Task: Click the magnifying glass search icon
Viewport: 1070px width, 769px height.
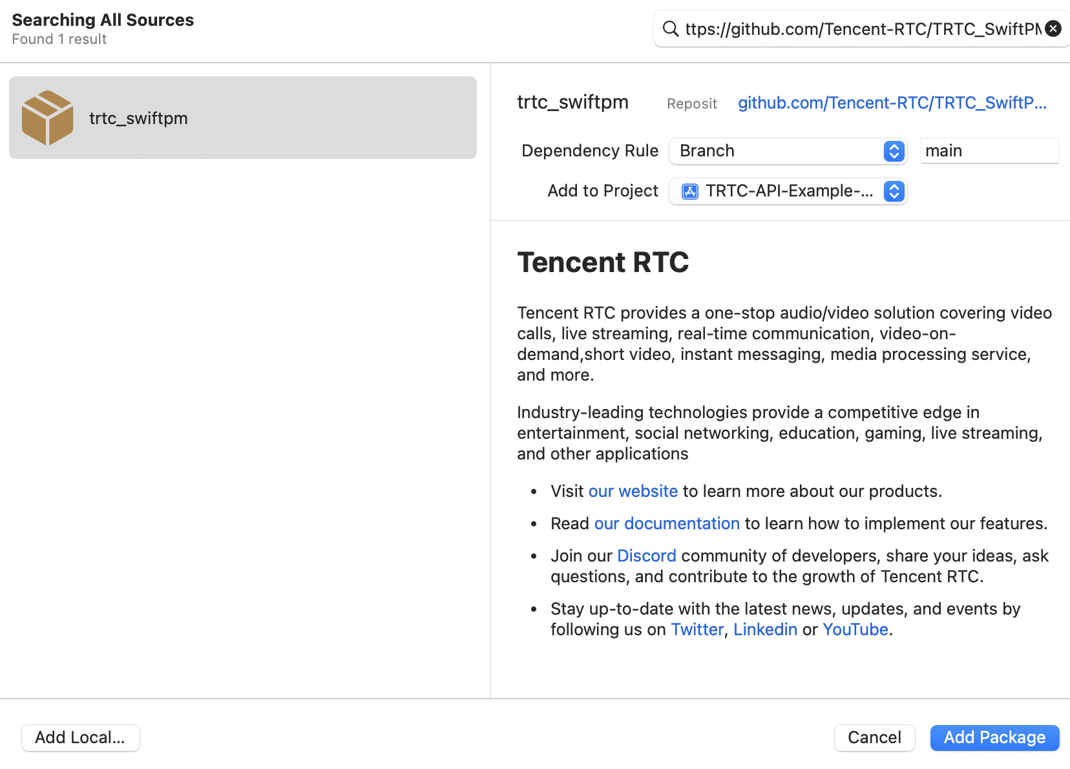Action: coord(671,29)
